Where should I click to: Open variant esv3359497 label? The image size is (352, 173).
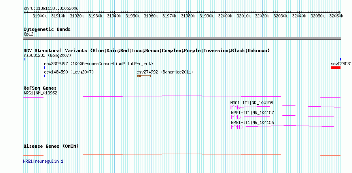point(98,64)
